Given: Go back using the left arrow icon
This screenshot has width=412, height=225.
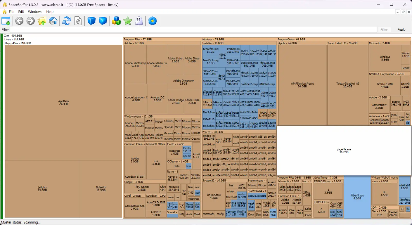Looking at the screenshot, I should click(19, 21).
